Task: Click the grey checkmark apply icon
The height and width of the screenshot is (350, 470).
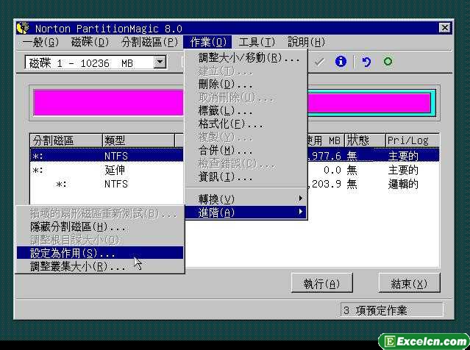Action: 319,62
